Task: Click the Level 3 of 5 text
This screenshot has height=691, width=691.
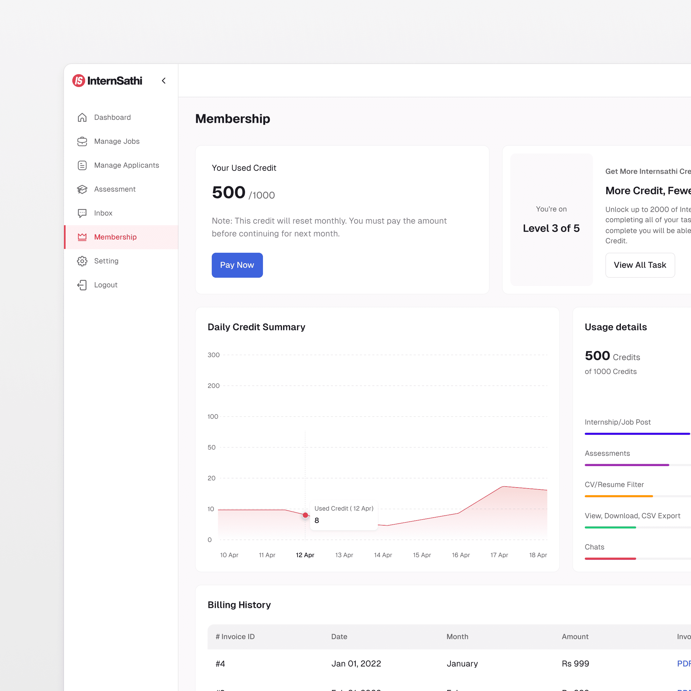Action: coord(551,228)
